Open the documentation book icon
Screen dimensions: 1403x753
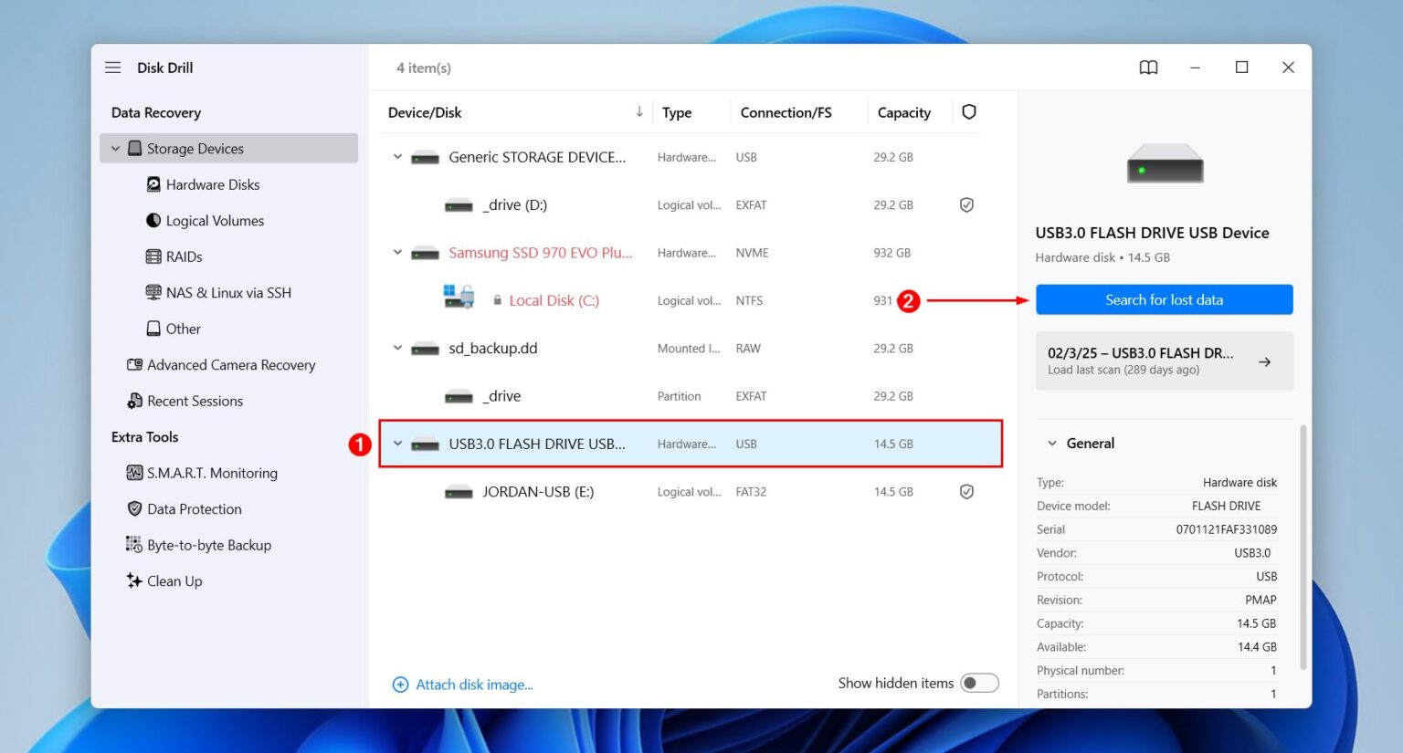click(x=1148, y=67)
